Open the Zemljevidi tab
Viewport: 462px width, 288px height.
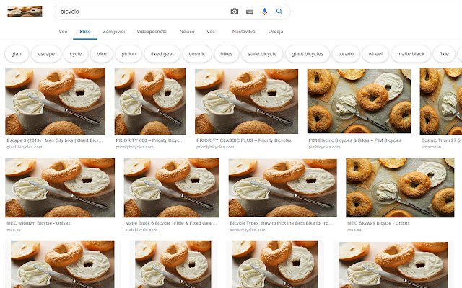coord(114,32)
